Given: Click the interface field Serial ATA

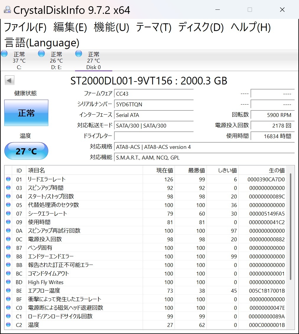Looking at the screenshot, I should 154,115.
